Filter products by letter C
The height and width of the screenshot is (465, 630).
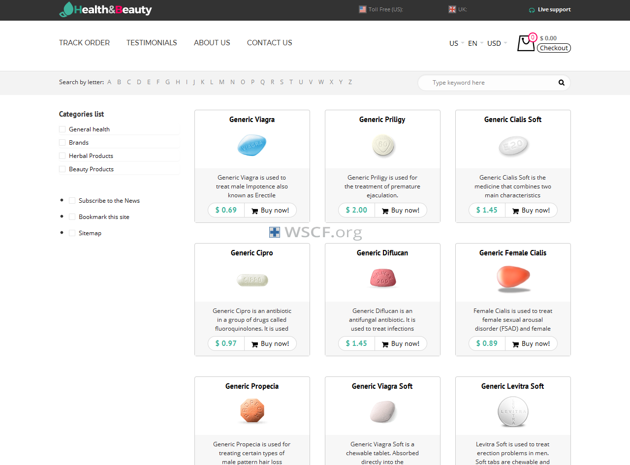click(x=129, y=82)
